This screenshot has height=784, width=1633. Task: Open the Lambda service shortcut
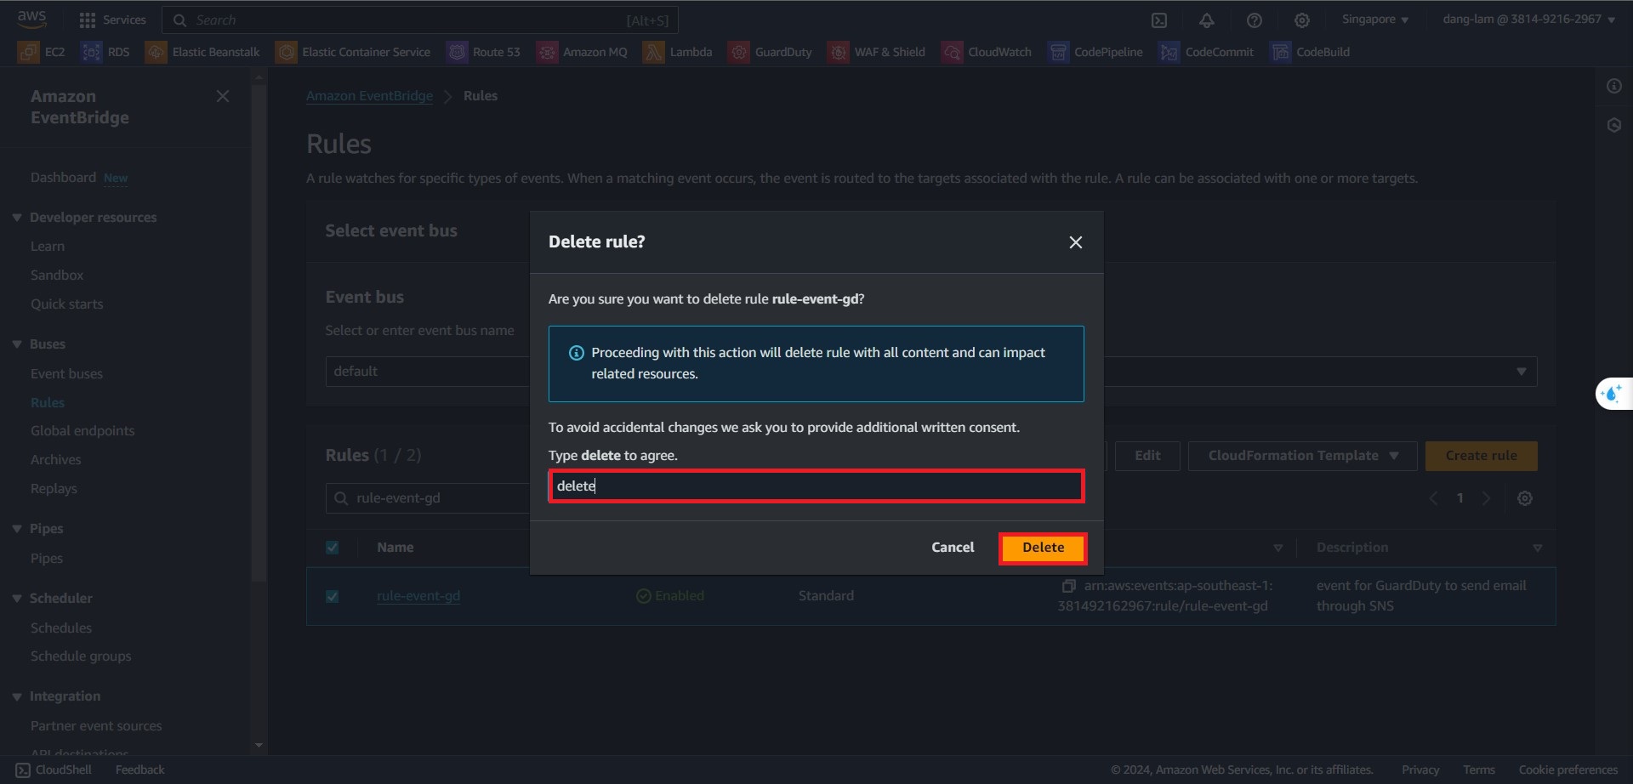[678, 52]
